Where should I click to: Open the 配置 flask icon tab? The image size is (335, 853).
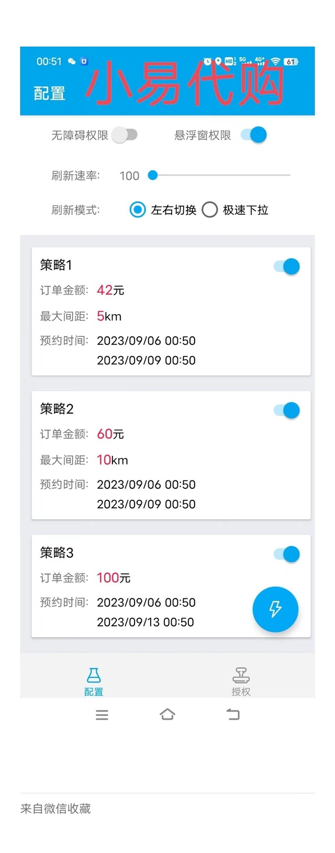[x=94, y=682]
